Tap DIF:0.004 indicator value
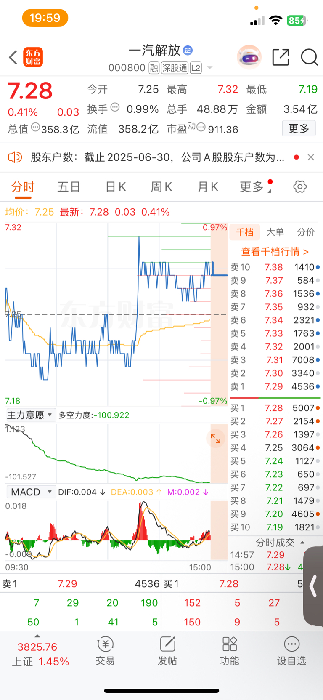The image size is (323, 700). coord(82,492)
